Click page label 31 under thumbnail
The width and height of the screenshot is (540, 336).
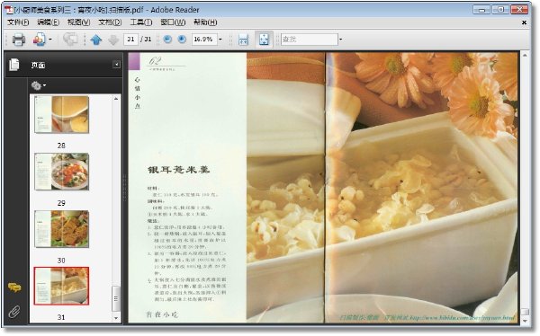[61, 317]
